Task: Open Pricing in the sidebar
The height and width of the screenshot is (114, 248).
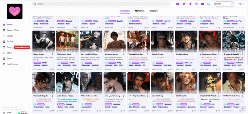Action: 8,47
